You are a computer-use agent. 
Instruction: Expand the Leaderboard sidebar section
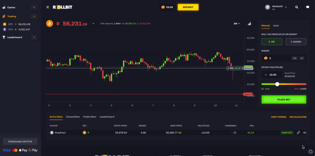34,37
